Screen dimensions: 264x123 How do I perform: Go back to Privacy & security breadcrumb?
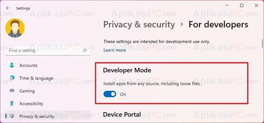[139, 25]
